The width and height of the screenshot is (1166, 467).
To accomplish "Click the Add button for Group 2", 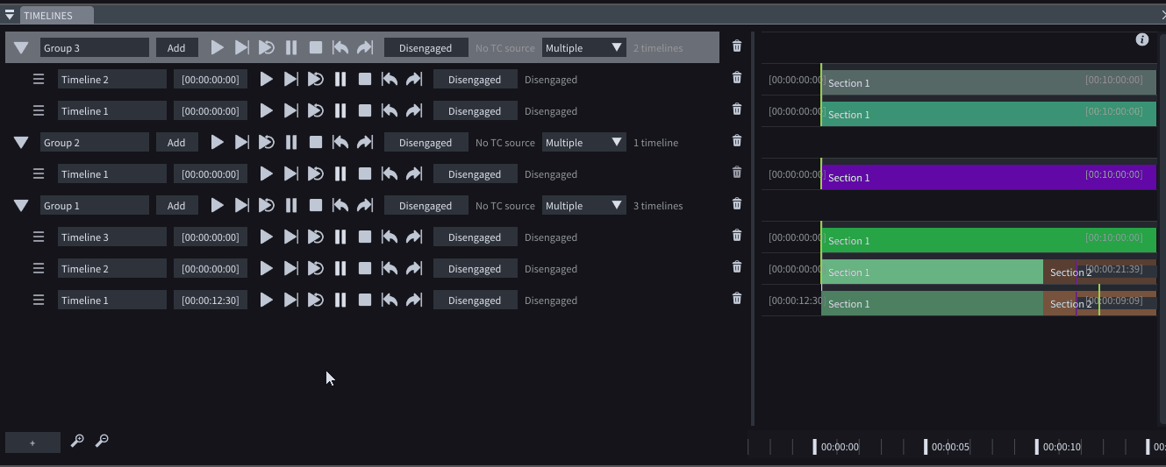I will (x=176, y=143).
